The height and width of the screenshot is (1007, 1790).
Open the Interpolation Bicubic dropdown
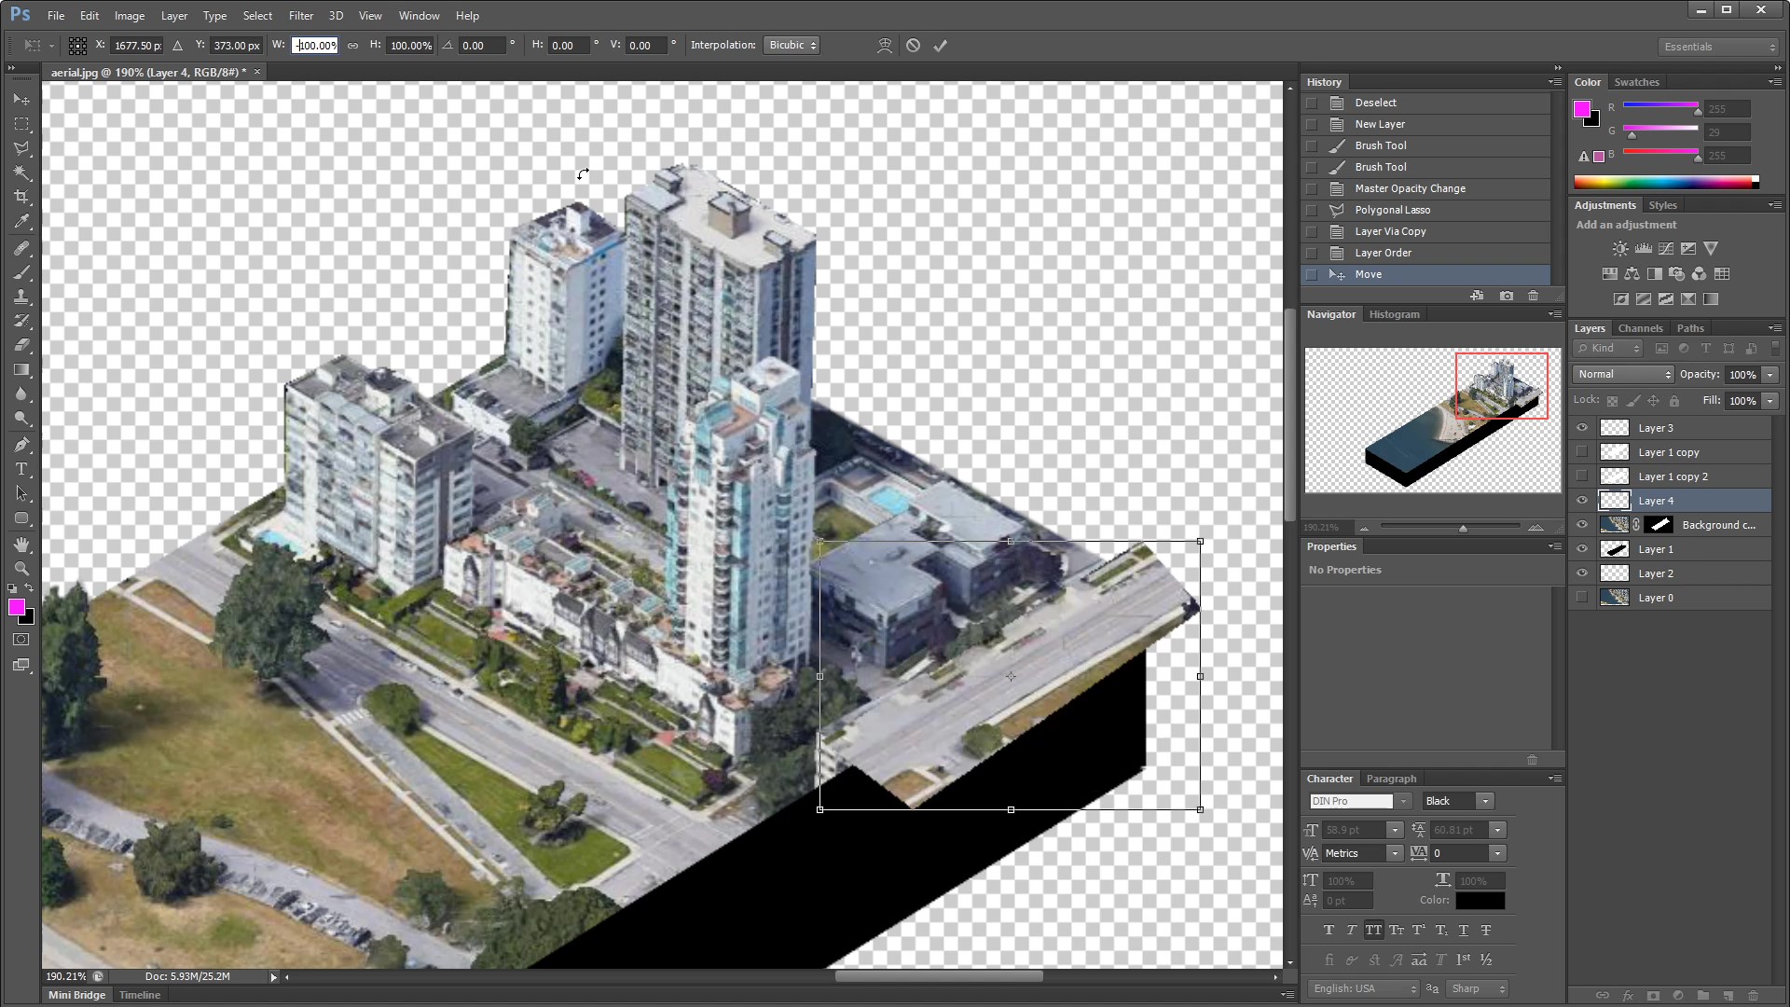(791, 45)
